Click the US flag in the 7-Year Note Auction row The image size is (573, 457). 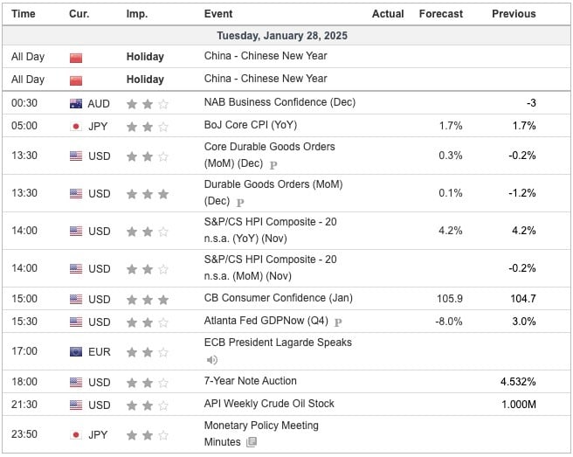coord(76,382)
